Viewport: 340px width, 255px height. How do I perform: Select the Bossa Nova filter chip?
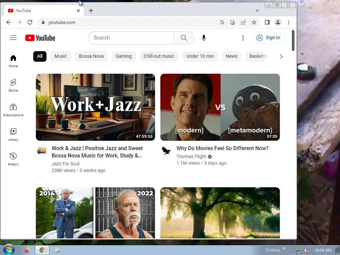coord(91,56)
